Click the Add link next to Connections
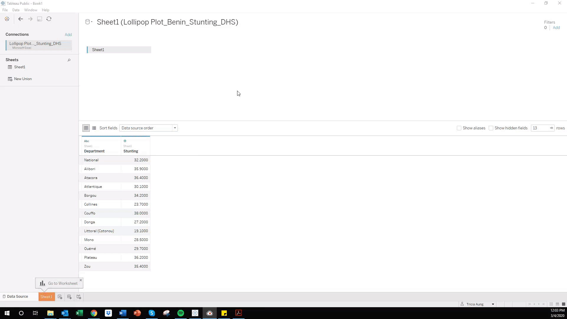 click(68, 35)
